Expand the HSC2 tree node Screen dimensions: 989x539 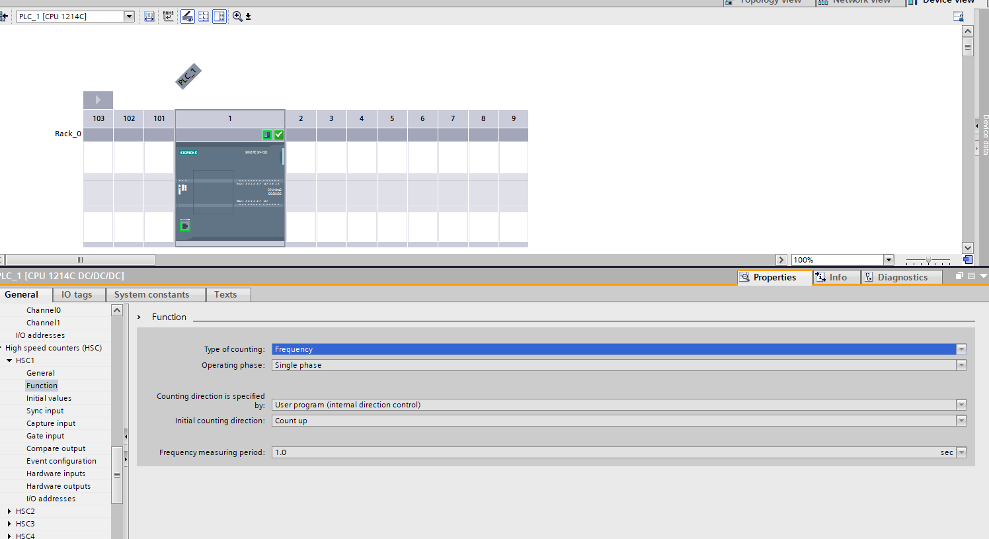[x=9, y=511]
